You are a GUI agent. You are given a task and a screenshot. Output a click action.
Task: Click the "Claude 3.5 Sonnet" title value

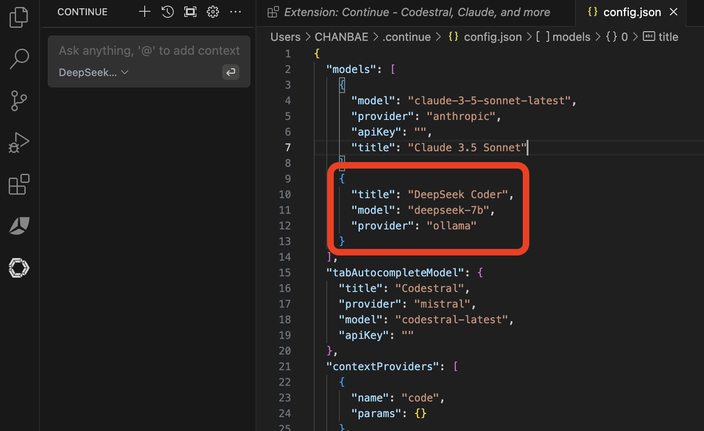[467, 147]
